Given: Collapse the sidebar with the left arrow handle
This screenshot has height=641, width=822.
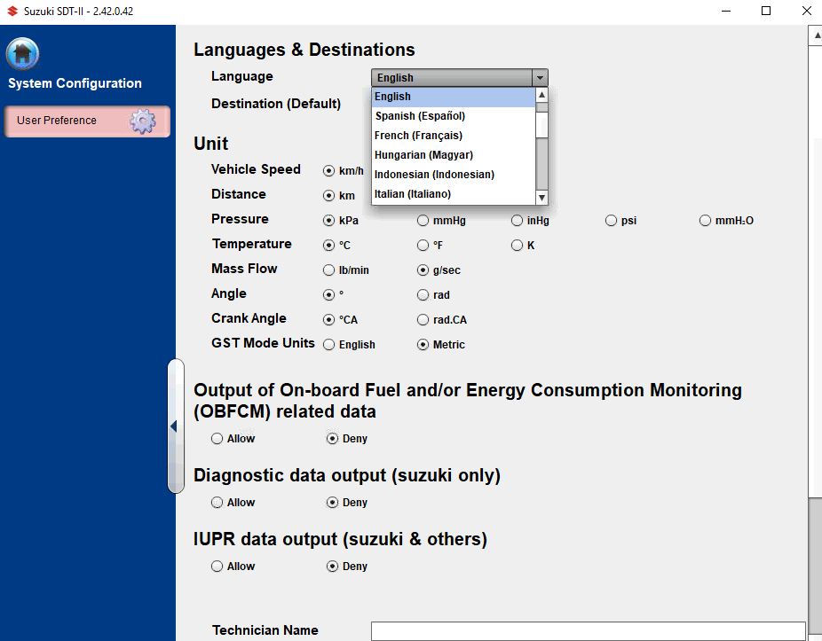Looking at the screenshot, I should pos(174,426).
